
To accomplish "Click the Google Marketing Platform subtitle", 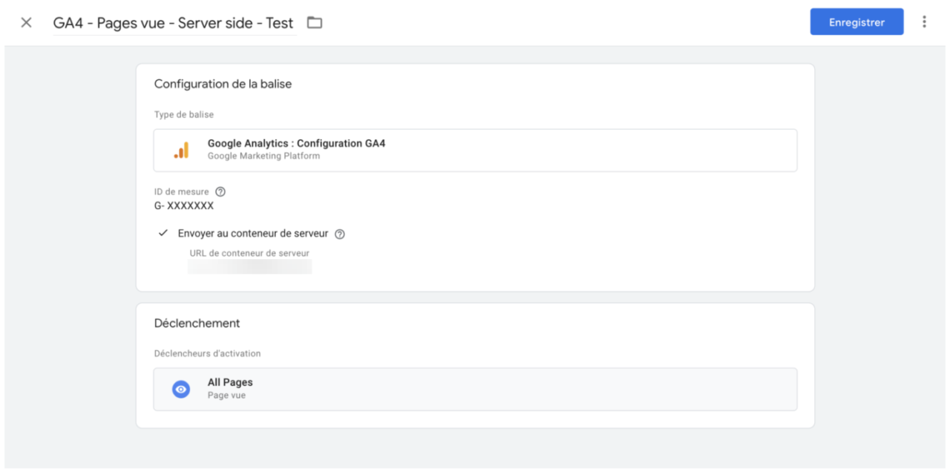I will pyautogui.click(x=263, y=157).
